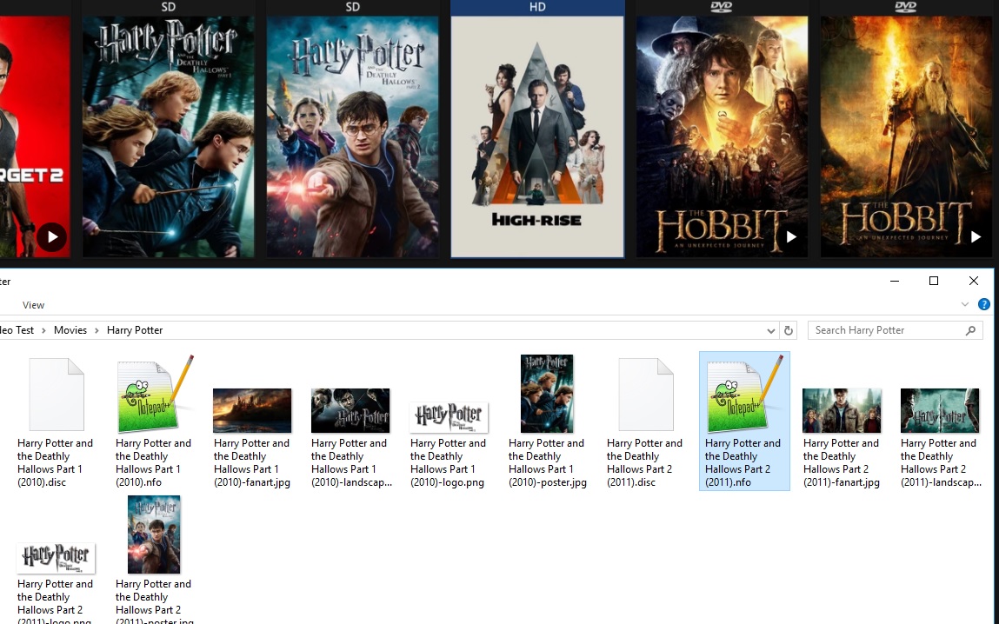The width and height of the screenshot is (999, 624).
Task: Expand breadcrumb arrow before Movies
Action: click(44, 330)
